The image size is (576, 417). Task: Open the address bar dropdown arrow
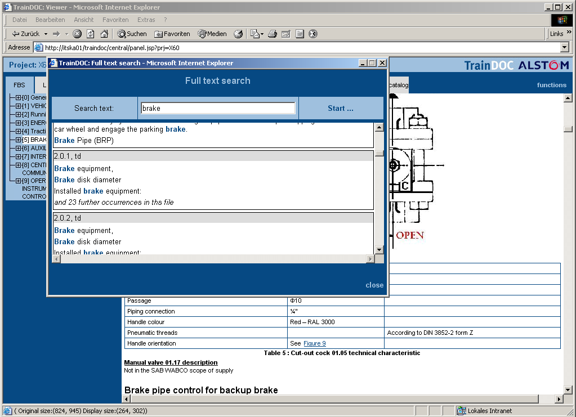point(565,47)
